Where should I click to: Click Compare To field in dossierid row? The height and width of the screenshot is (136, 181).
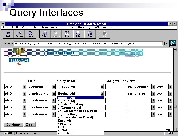coord(116,87)
